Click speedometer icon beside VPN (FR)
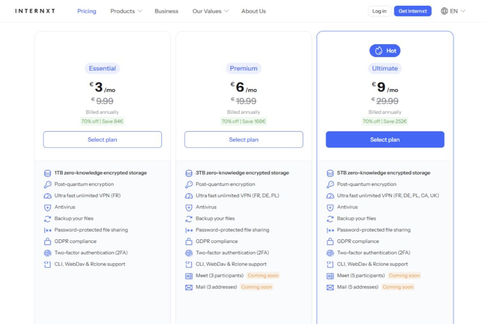The width and height of the screenshot is (486, 324). pos(48,196)
